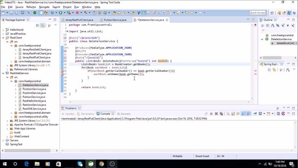
Task: Click Outline view horizontal scrollbar
Action: [x=272, y=58]
